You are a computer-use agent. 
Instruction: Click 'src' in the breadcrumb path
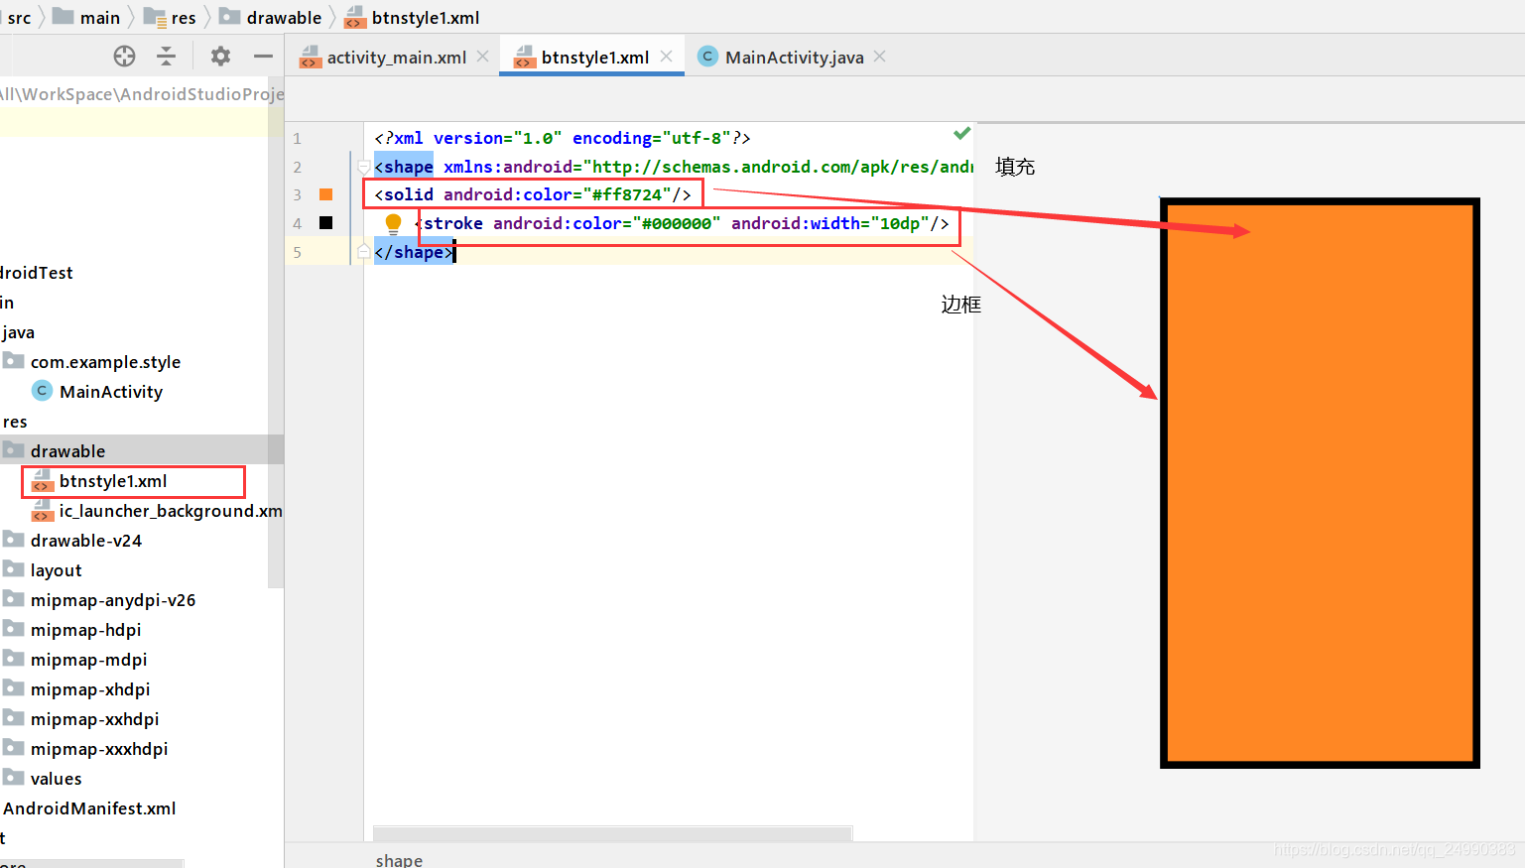(19, 17)
